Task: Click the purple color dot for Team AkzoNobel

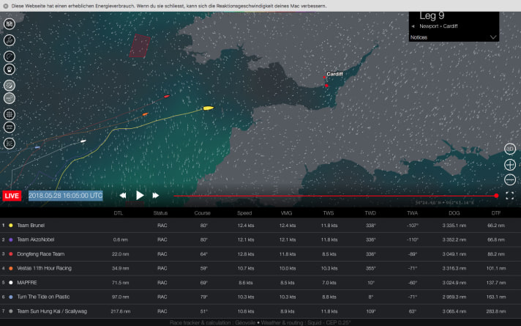Action: 11,240
